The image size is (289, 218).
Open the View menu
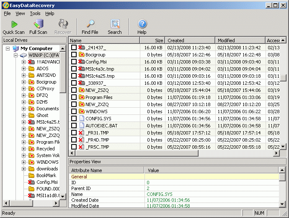[20, 13]
